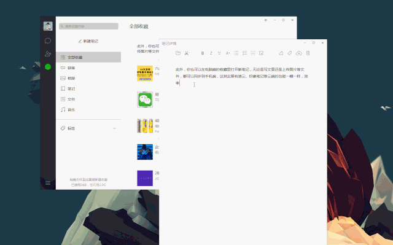The width and height of the screenshot is (393, 245).
Task: Click the 新建笔记 new note button
Action: coord(88,41)
